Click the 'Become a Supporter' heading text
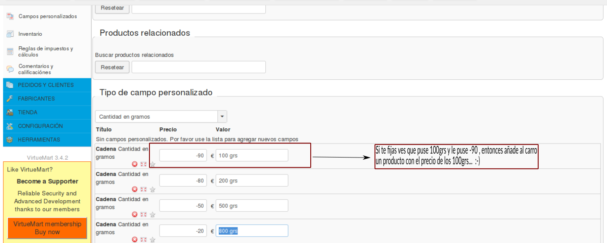This screenshot has width=607, height=243. 47,181
